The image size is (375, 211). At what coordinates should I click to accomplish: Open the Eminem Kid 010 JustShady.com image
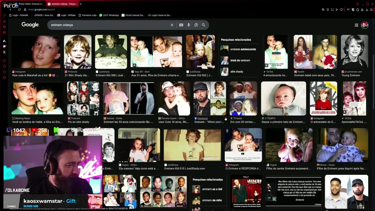click(192, 145)
